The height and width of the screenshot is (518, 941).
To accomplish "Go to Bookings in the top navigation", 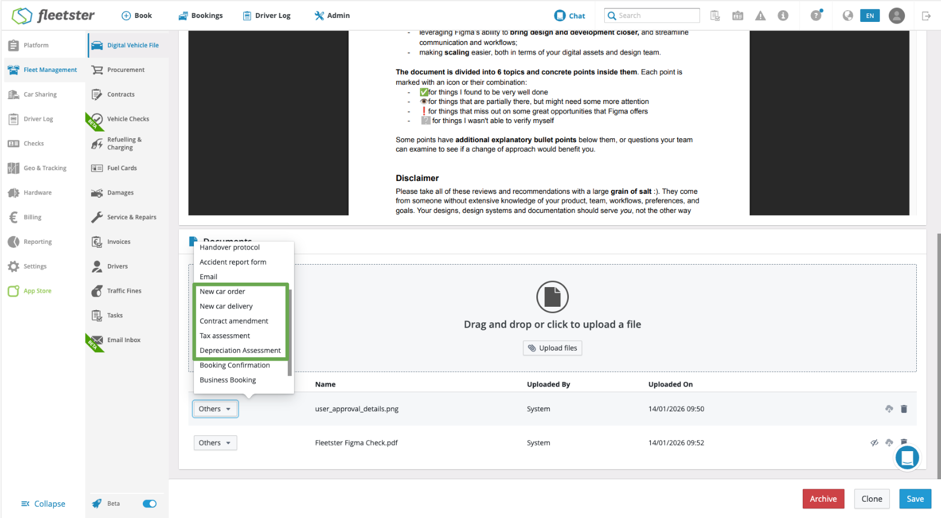I will coord(201,16).
